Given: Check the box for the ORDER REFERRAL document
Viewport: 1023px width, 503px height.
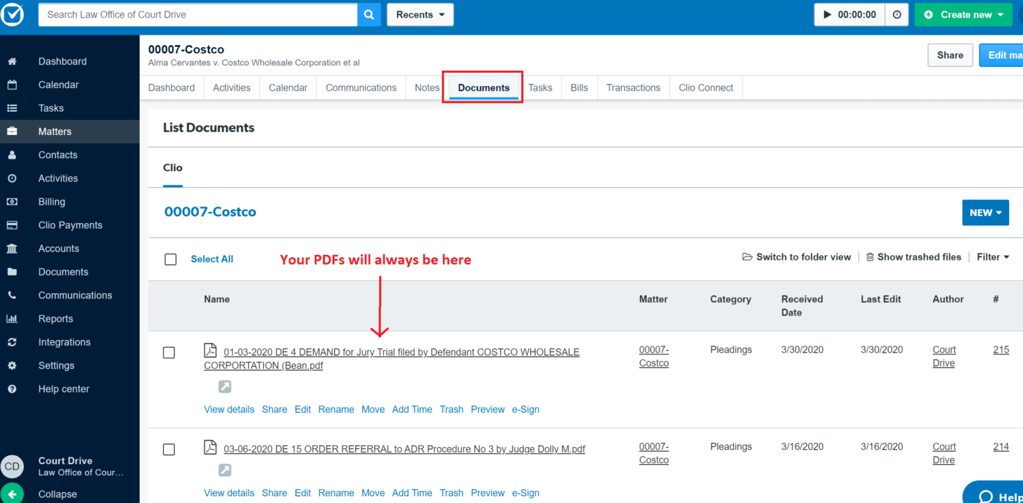Looking at the screenshot, I should tap(170, 449).
